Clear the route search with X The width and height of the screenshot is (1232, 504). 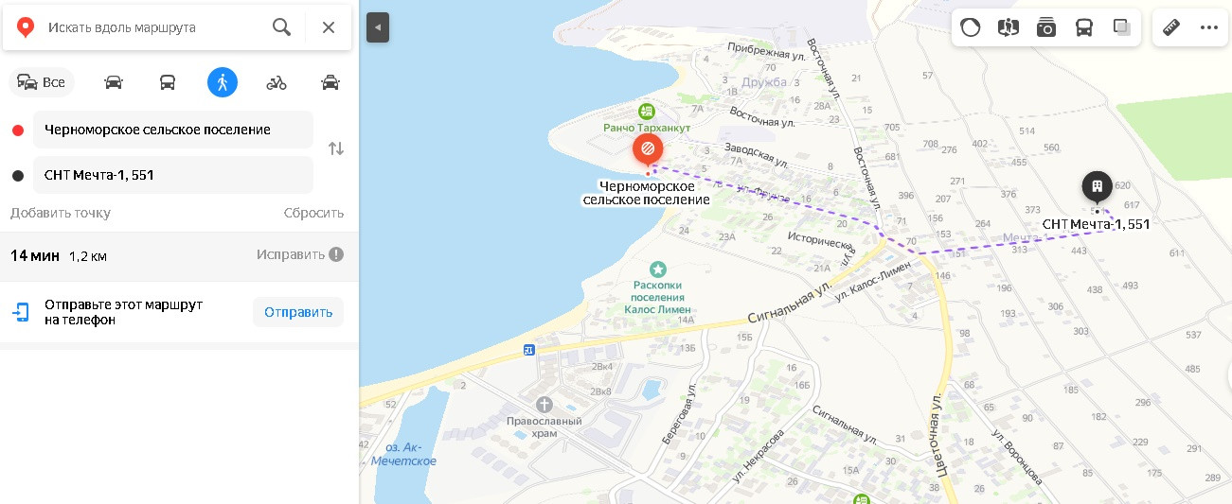pos(329,27)
